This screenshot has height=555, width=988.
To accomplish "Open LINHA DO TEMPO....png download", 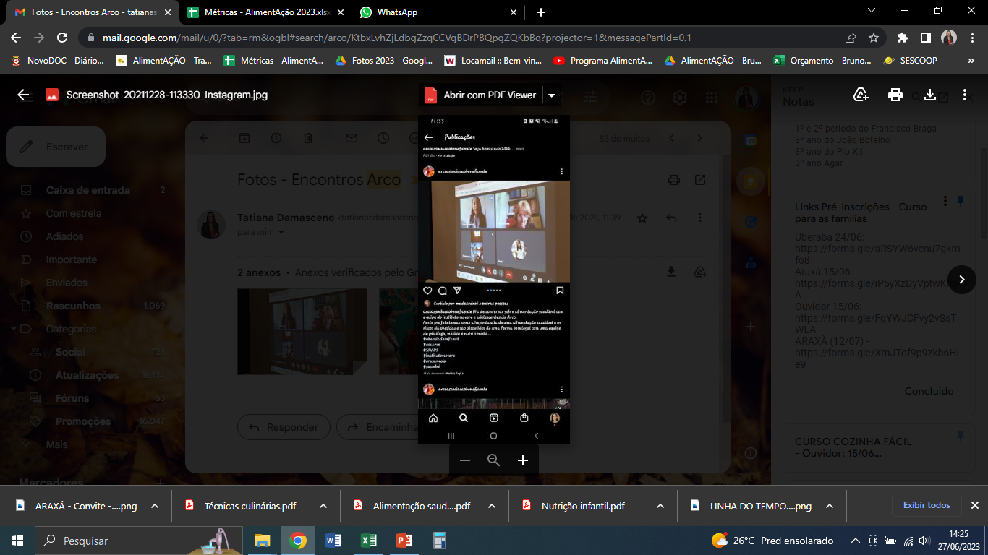I will [x=752, y=506].
